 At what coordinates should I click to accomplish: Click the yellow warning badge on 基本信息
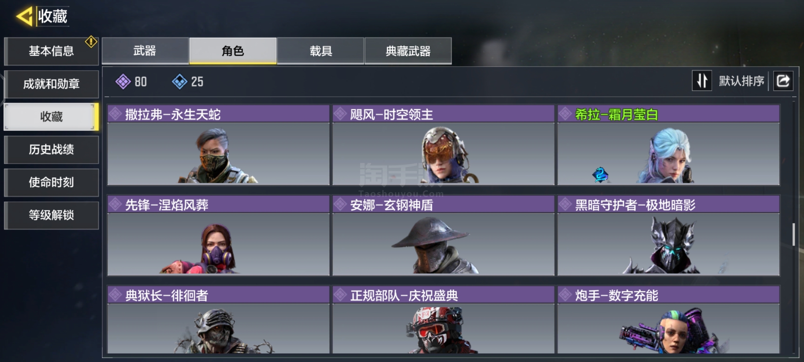pyautogui.click(x=91, y=42)
